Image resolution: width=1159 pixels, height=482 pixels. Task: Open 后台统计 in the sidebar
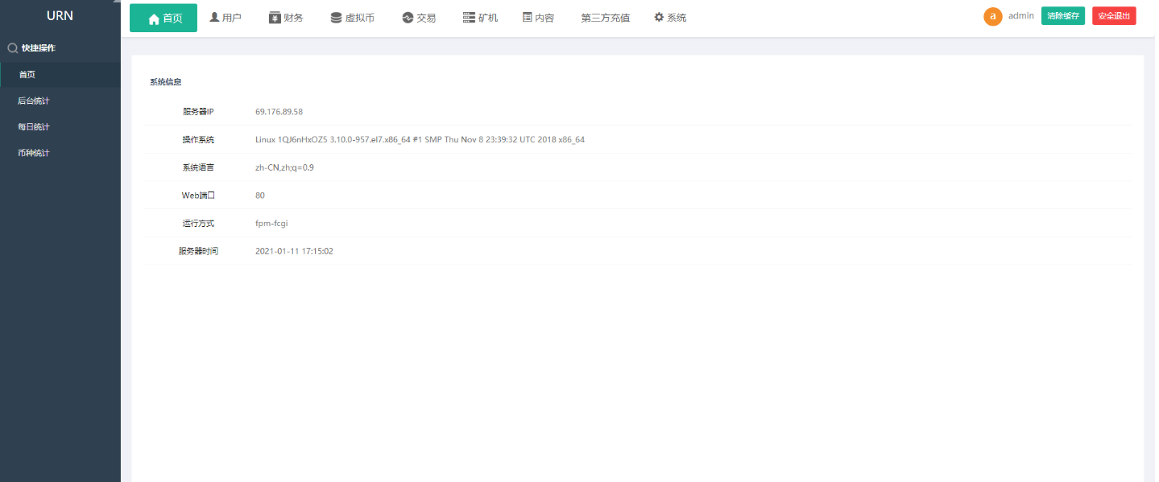(x=34, y=101)
